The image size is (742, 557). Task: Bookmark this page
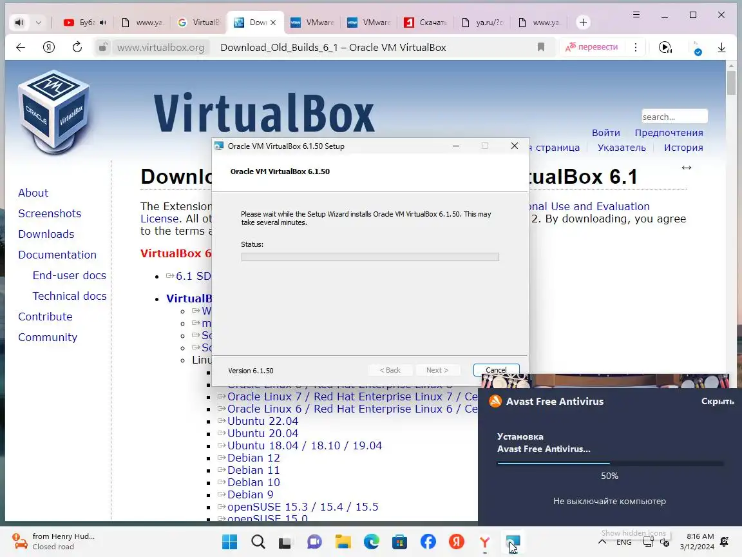click(541, 47)
